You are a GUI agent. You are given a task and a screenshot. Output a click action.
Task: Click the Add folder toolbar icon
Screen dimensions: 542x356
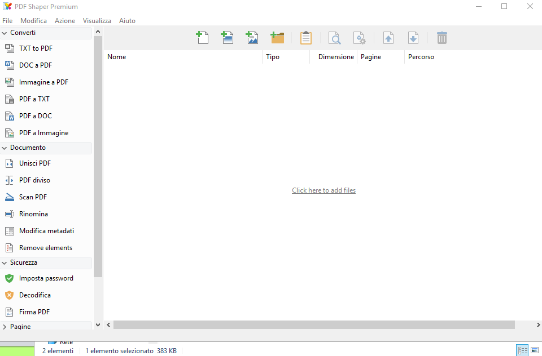click(x=277, y=38)
